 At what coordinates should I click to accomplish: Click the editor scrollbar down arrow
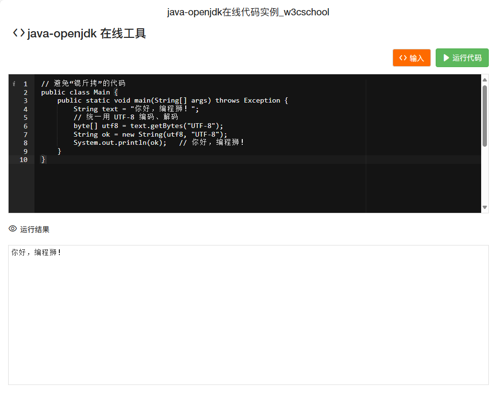[485, 207]
